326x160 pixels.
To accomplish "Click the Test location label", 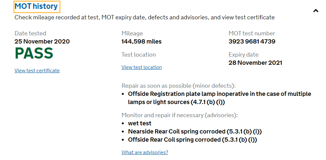I will coord(139,55).
